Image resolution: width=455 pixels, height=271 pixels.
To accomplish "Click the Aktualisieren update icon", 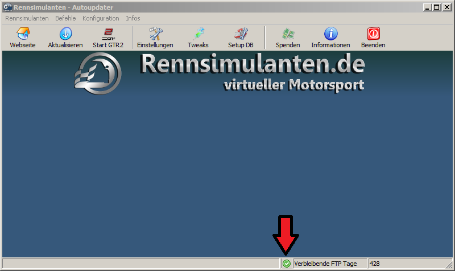I will tap(65, 34).
